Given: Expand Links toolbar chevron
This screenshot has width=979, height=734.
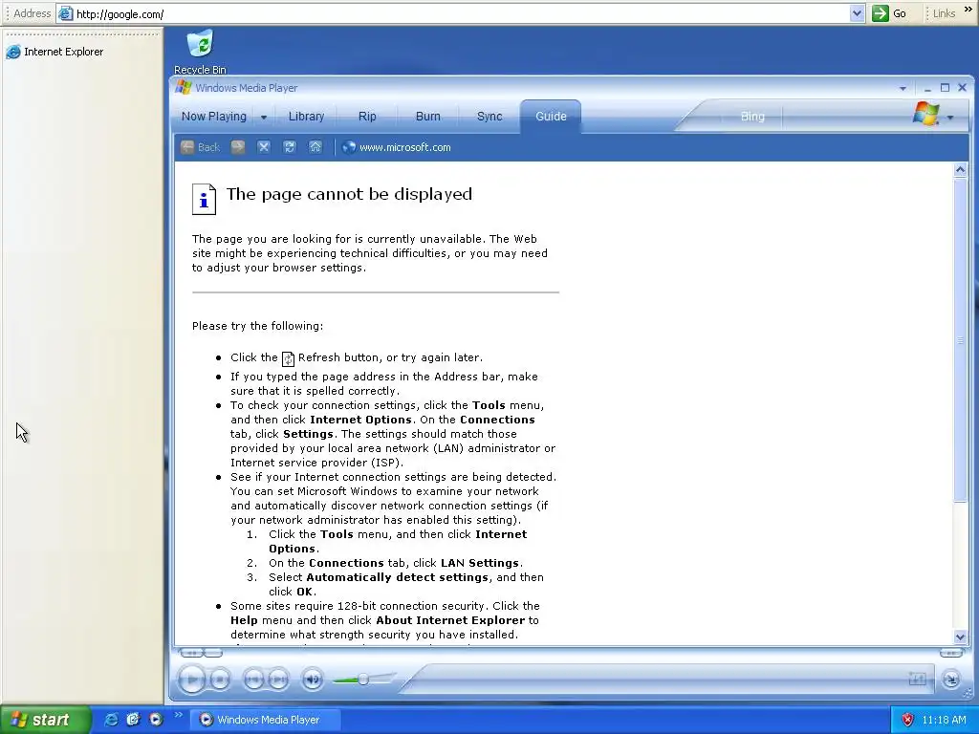Looking at the screenshot, I should pos(968,10).
